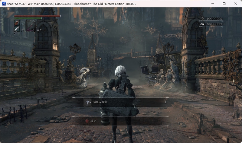Screen dimensions: 242x143
Task: Maximize the shadPS4 window
Action: tap(224, 4)
